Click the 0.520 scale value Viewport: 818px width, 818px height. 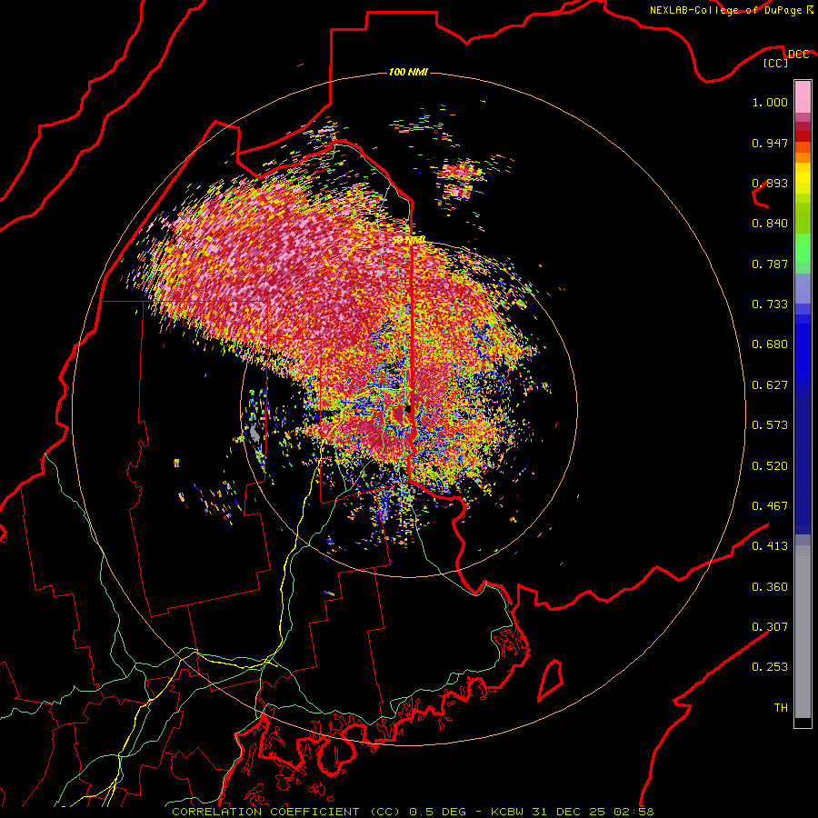pos(770,466)
